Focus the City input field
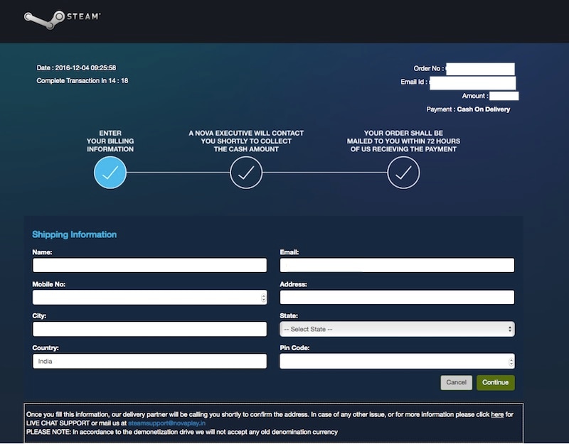 point(149,329)
